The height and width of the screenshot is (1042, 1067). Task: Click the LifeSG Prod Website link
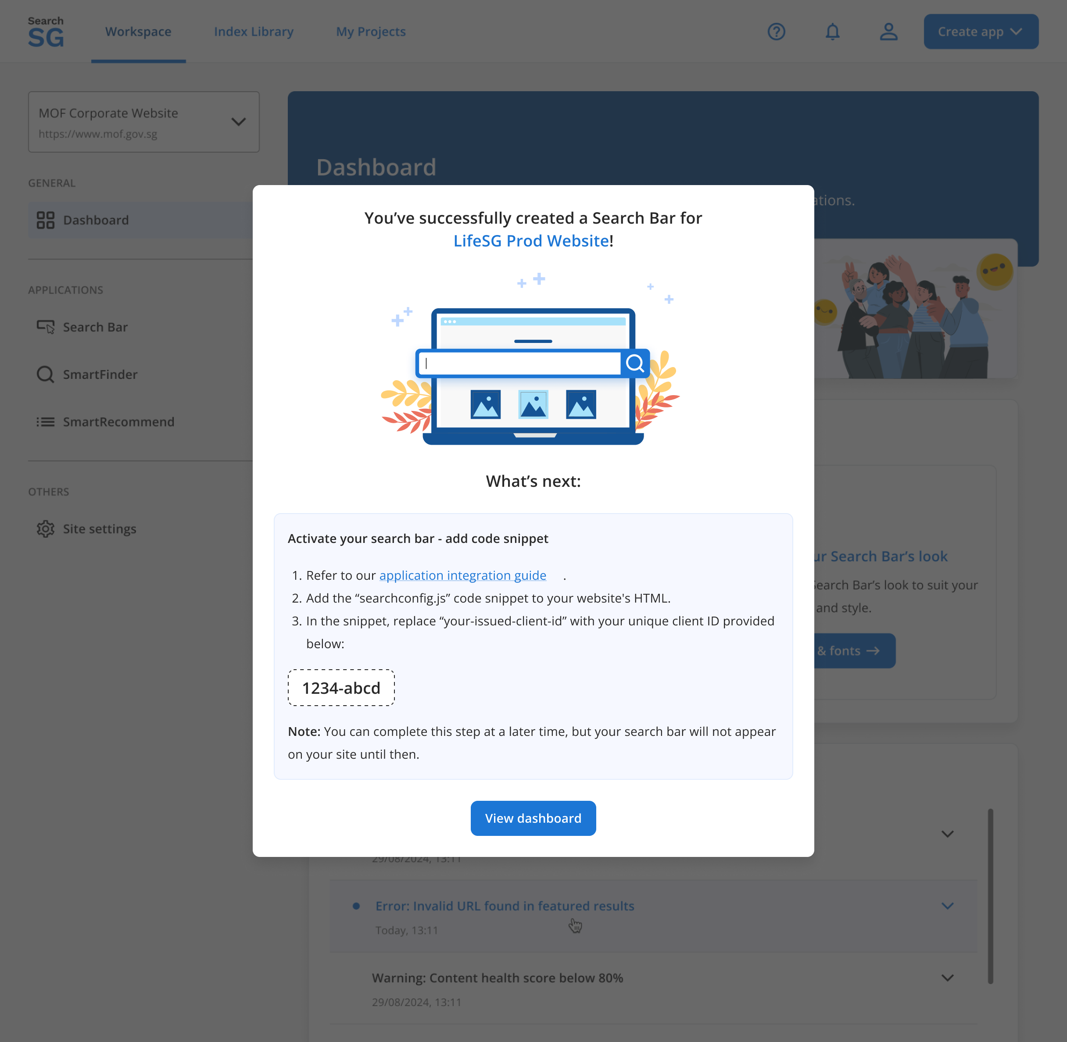click(x=530, y=240)
